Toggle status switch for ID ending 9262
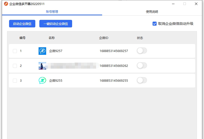Image resolution: width=204 pixels, height=139 pixels. click(x=142, y=66)
